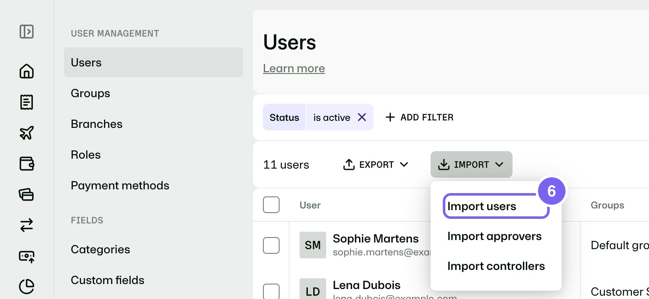Click the LD avatar for Lena Dubois

(313, 289)
